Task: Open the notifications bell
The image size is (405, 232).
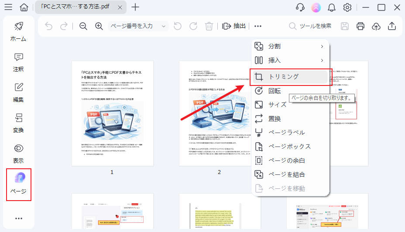Action: [332, 7]
